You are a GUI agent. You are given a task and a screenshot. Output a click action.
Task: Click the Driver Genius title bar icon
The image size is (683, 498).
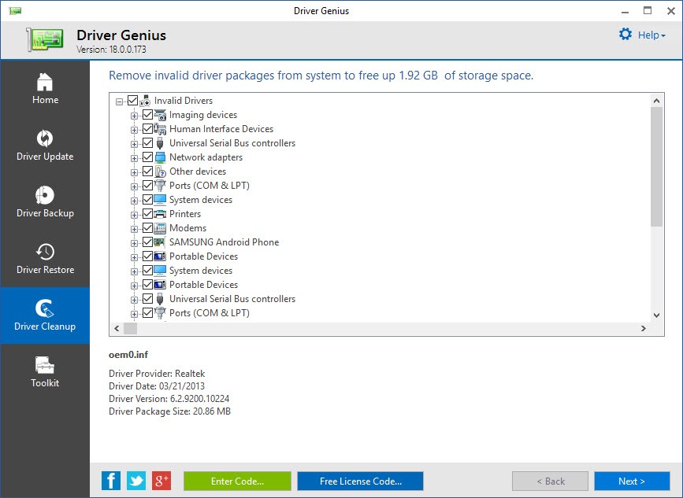(15, 11)
